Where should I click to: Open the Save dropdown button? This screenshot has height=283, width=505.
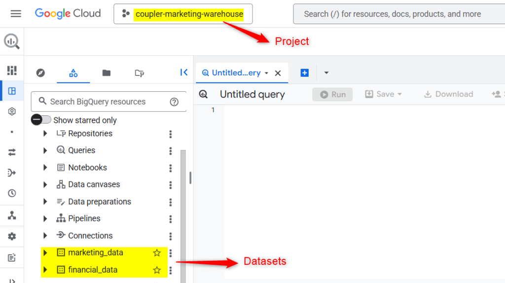[383, 94]
